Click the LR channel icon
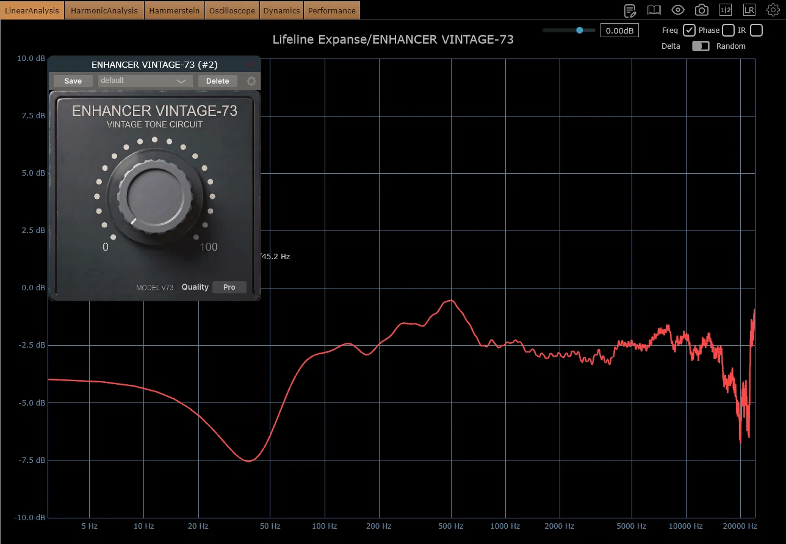 tap(749, 10)
